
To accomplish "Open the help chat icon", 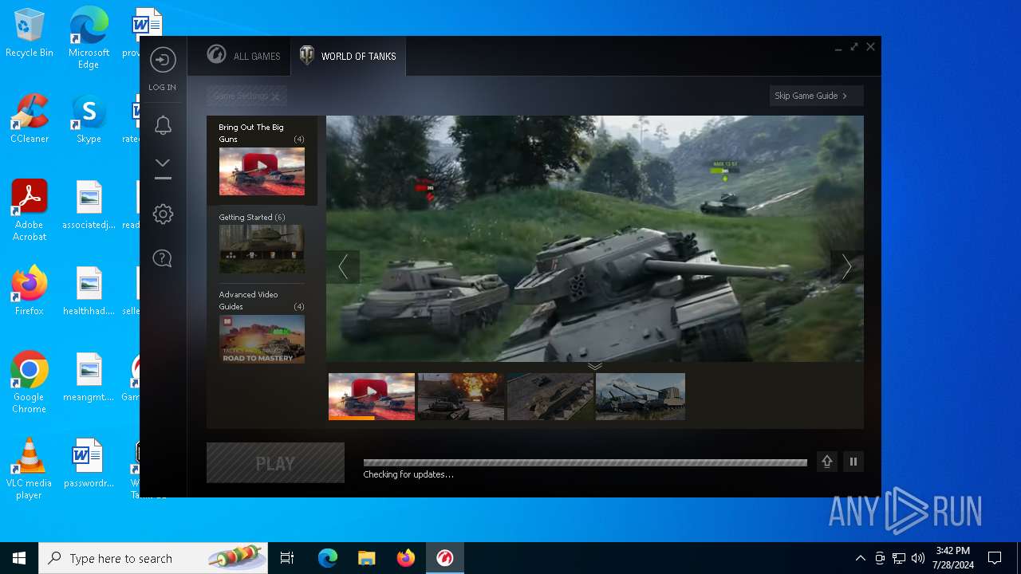I will tap(163, 258).
